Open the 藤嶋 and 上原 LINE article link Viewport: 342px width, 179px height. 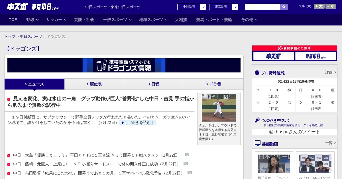(x=97, y=164)
